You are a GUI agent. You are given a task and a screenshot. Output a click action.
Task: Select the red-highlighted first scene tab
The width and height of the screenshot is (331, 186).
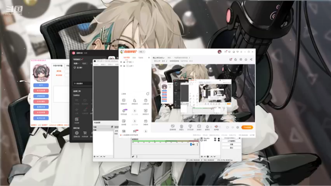127,57
